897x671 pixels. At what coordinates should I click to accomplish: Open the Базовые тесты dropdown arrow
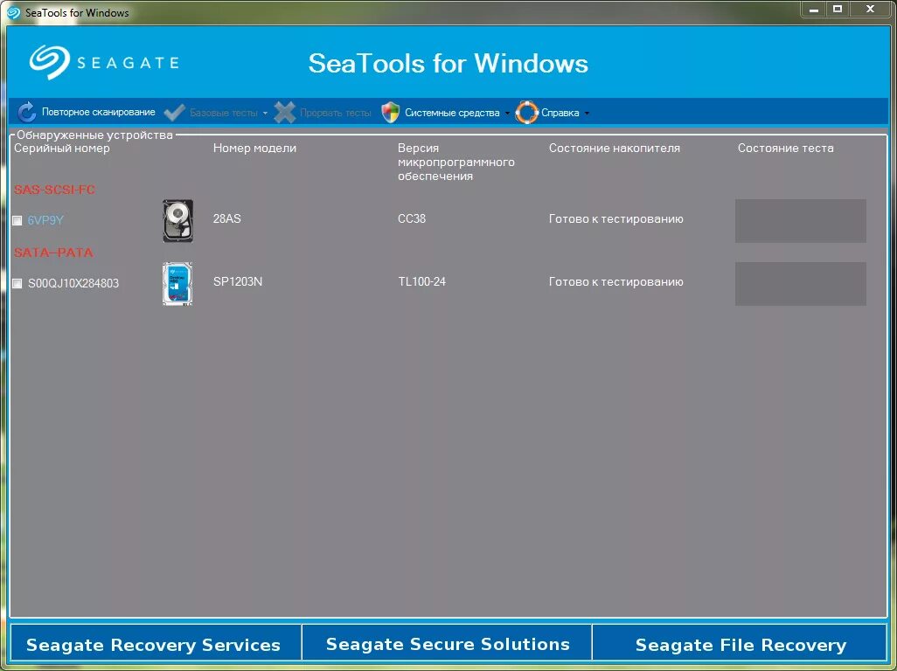tap(265, 114)
